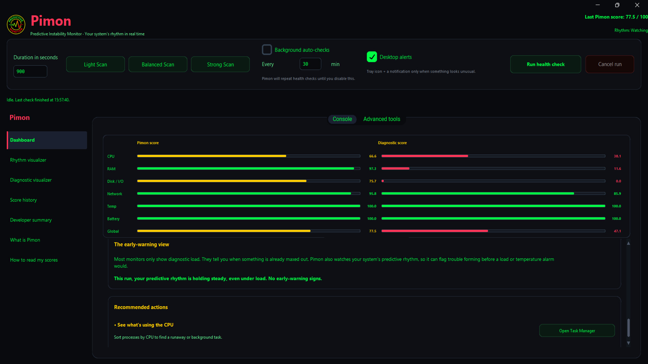Disable Desktop alerts checkbox

pos(372,57)
